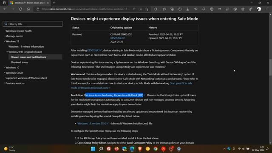Open the taskbar Search magnifier

coord(101,149)
